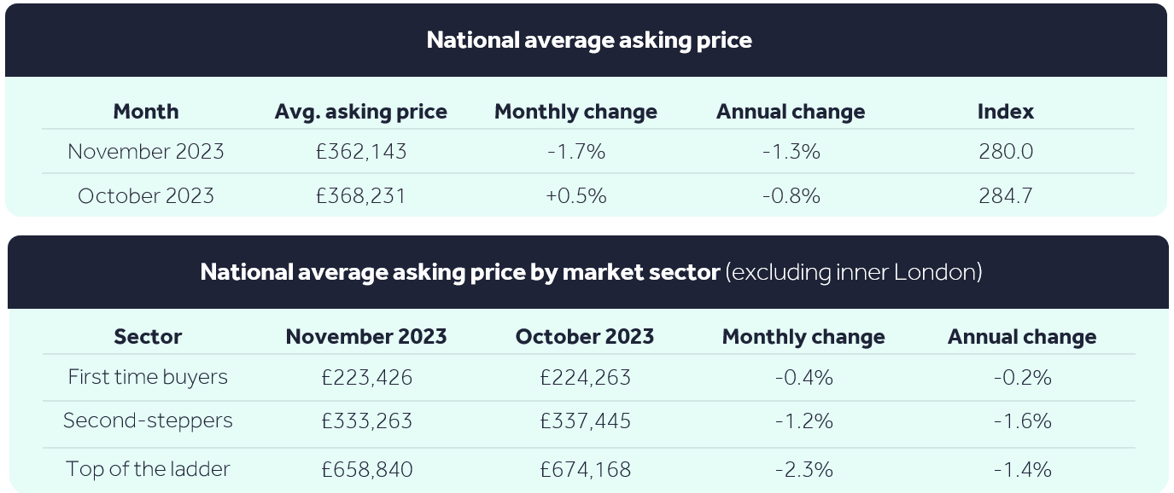Click the +0.5% monthly change value
Screen dimensions: 1174x493
coord(576,196)
